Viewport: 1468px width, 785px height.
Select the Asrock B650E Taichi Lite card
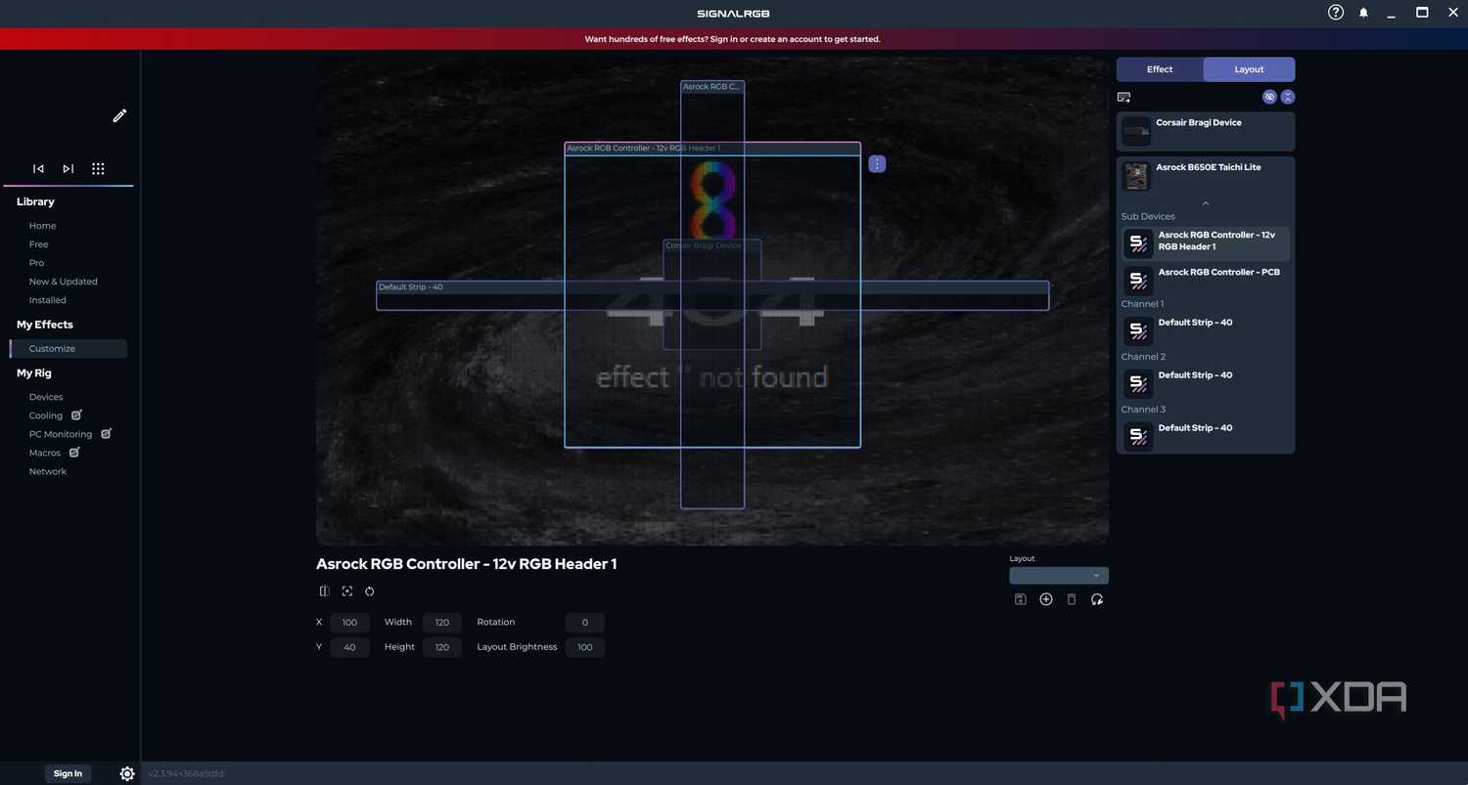1206,176
